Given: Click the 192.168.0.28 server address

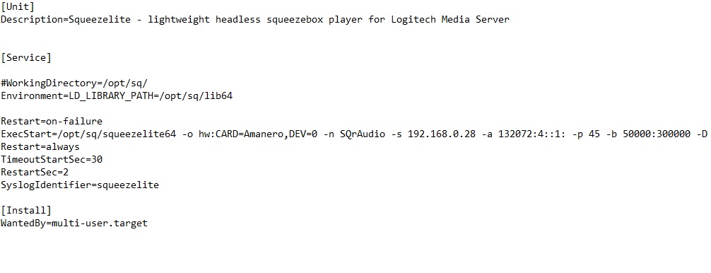Looking at the screenshot, I should [442, 134].
